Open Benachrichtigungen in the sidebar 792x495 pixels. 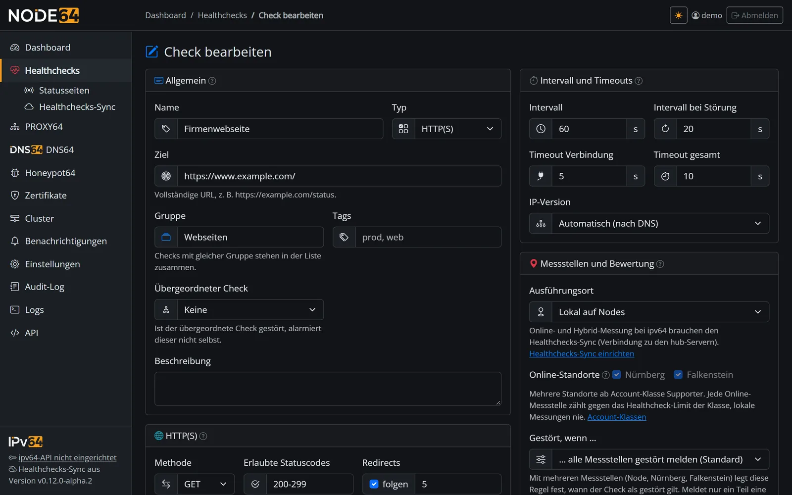pos(66,241)
